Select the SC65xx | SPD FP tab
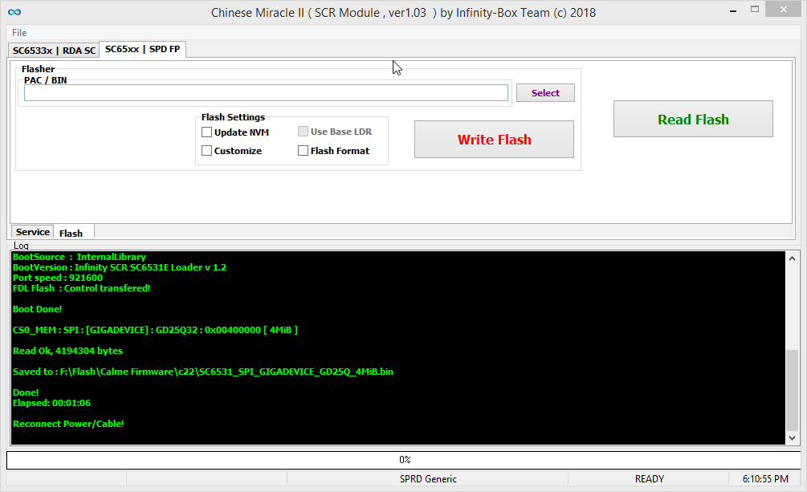The image size is (807, 492). pyautogui.click(x=142, y=50)
